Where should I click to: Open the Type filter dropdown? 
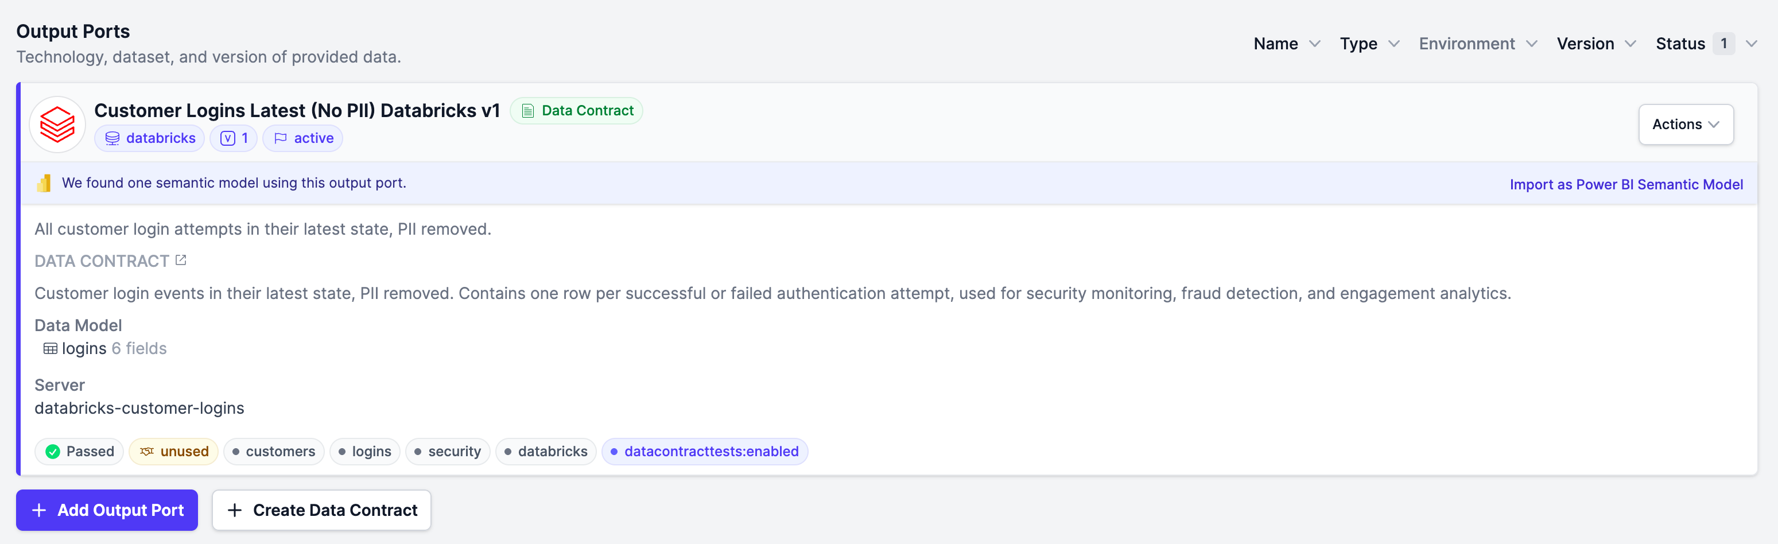pos(1369,44)
